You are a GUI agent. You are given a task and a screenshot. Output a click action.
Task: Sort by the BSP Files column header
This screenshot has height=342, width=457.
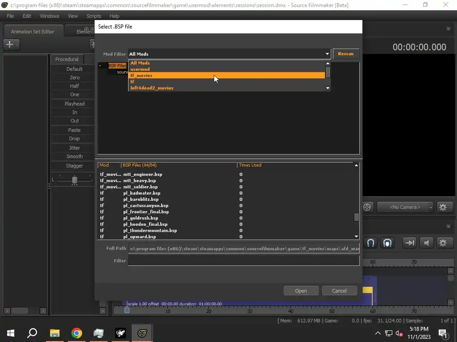pos(179,165)
